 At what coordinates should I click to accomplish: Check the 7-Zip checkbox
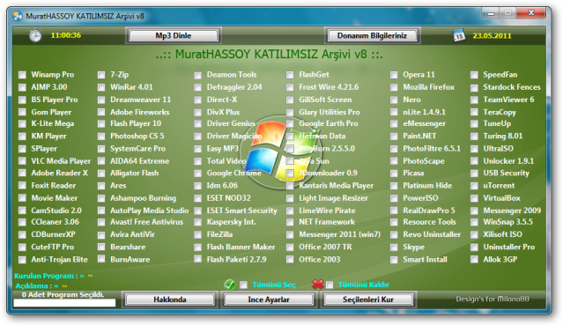(x=101, y=75)
